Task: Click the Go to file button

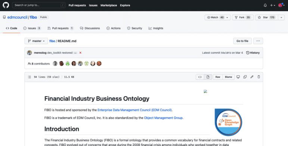Action: 242,41
